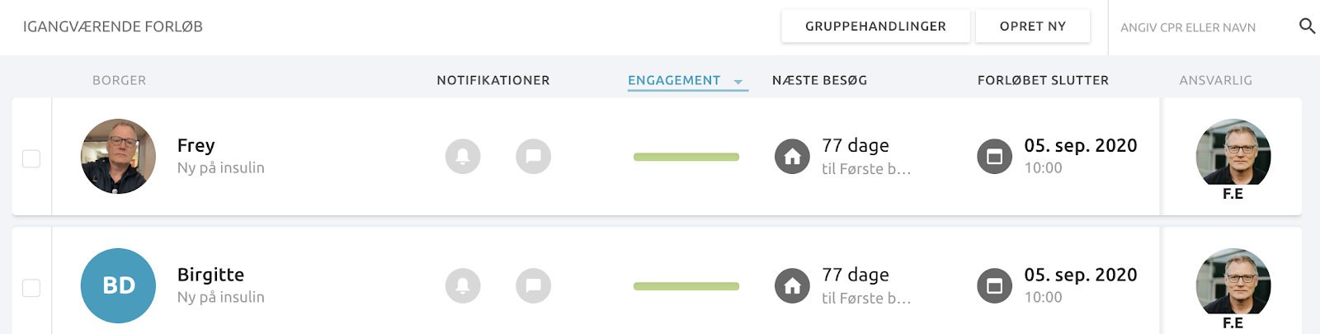Click Birgitte's notification bell icon
Image resolution: width=1320 pixels, height=334 pixels.
click(x=463, y=285)
